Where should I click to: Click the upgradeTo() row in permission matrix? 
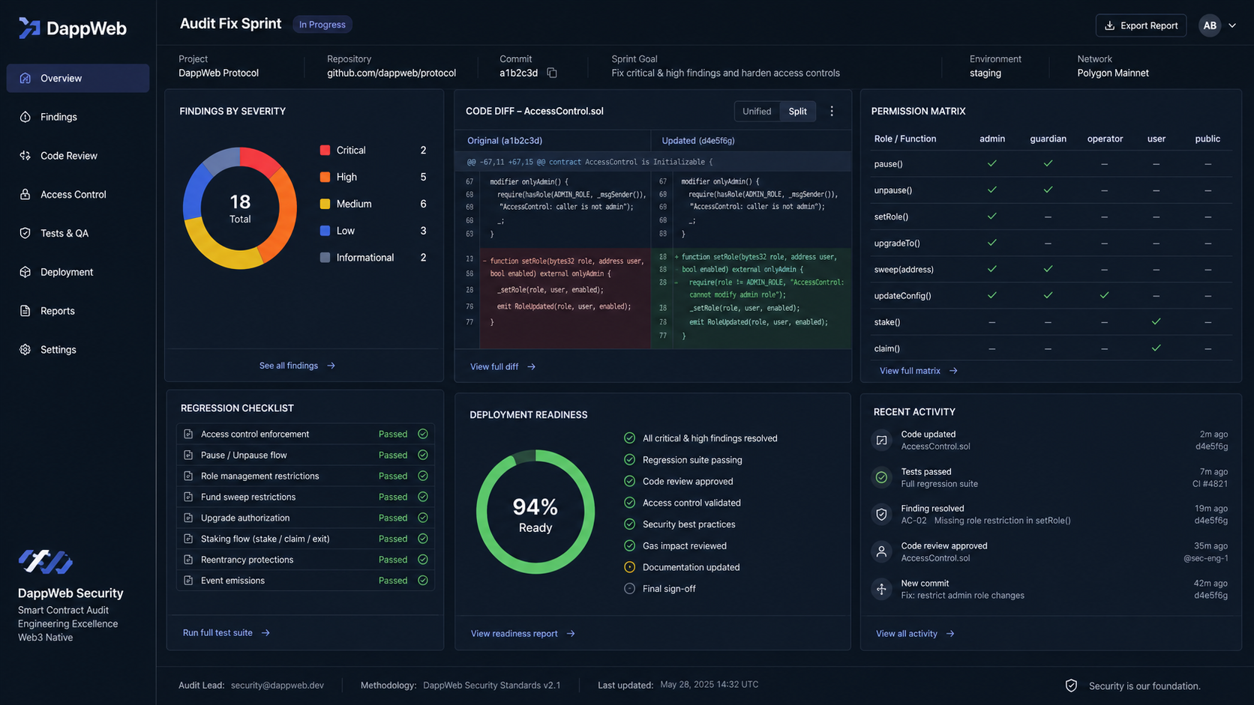1051,243
